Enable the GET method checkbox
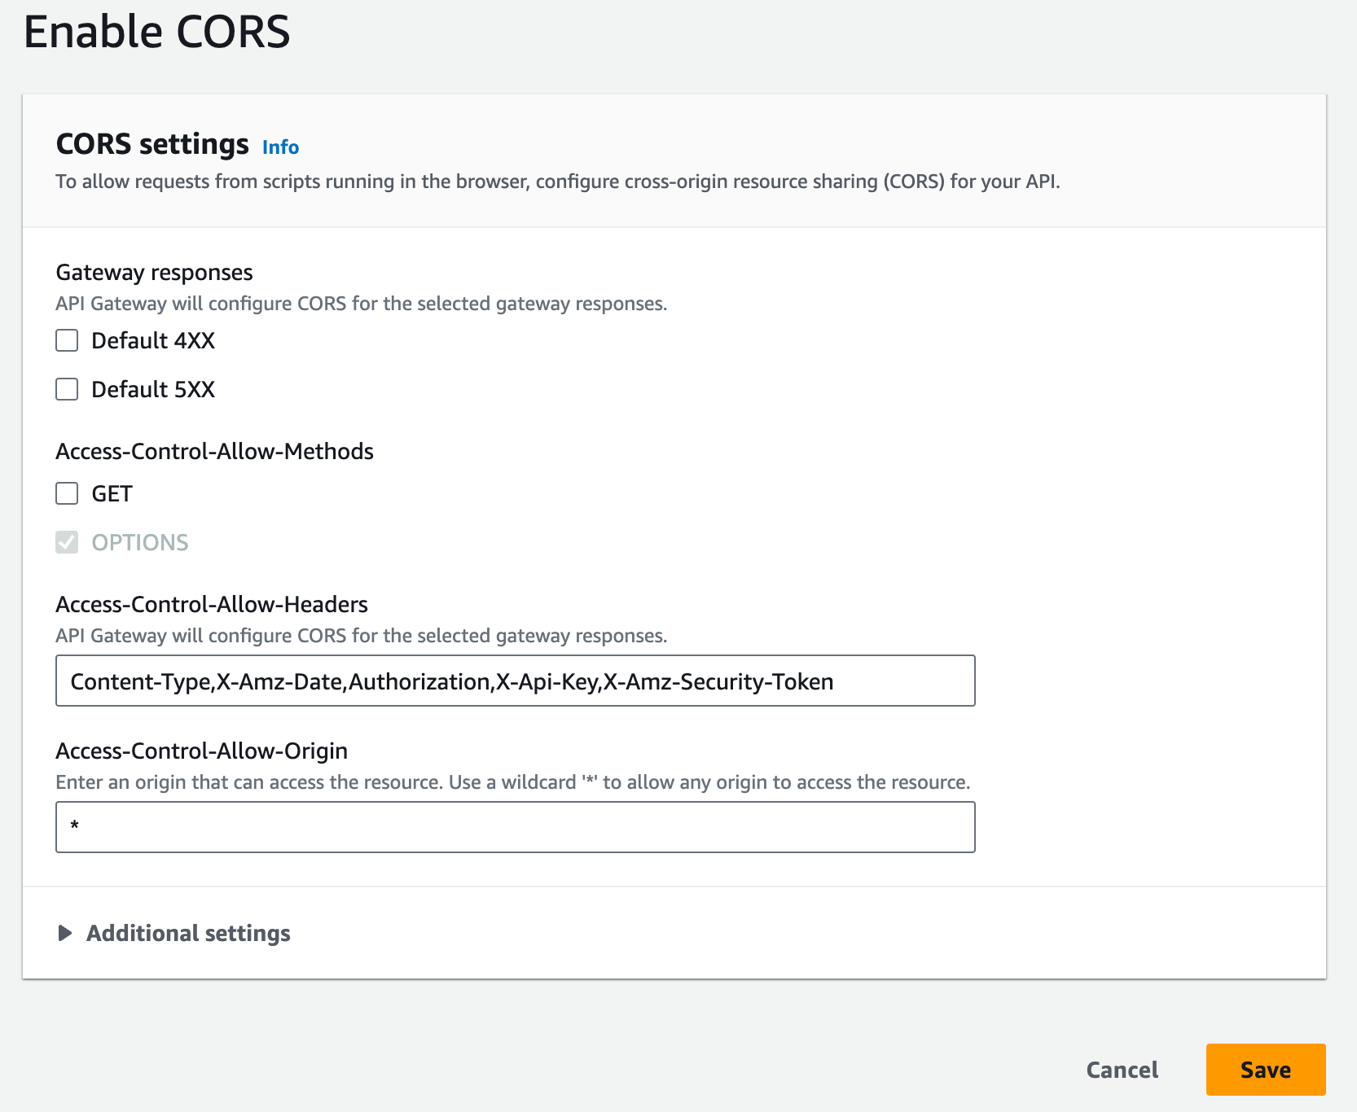The image size is (1357, 1112). pos(67,493)
